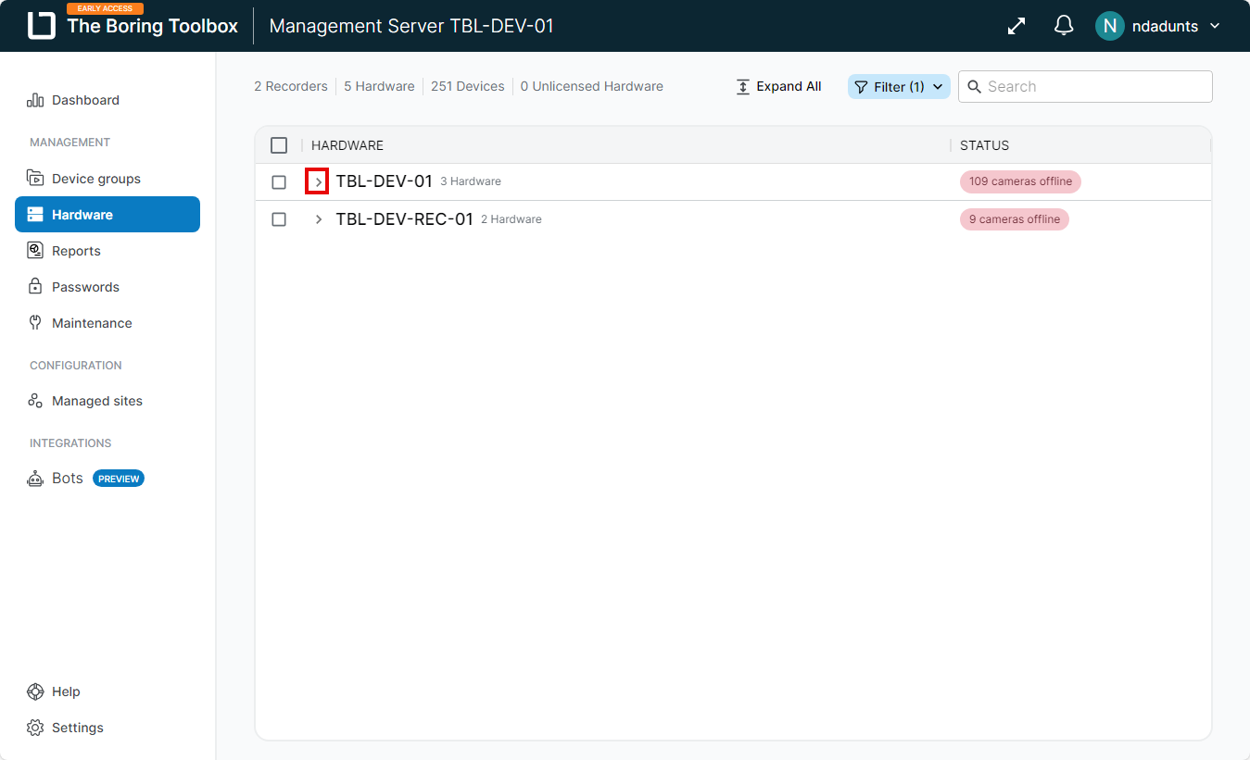Click the Settings gear icon
This screenshot has height=760, width=1250.
(35, 728)
